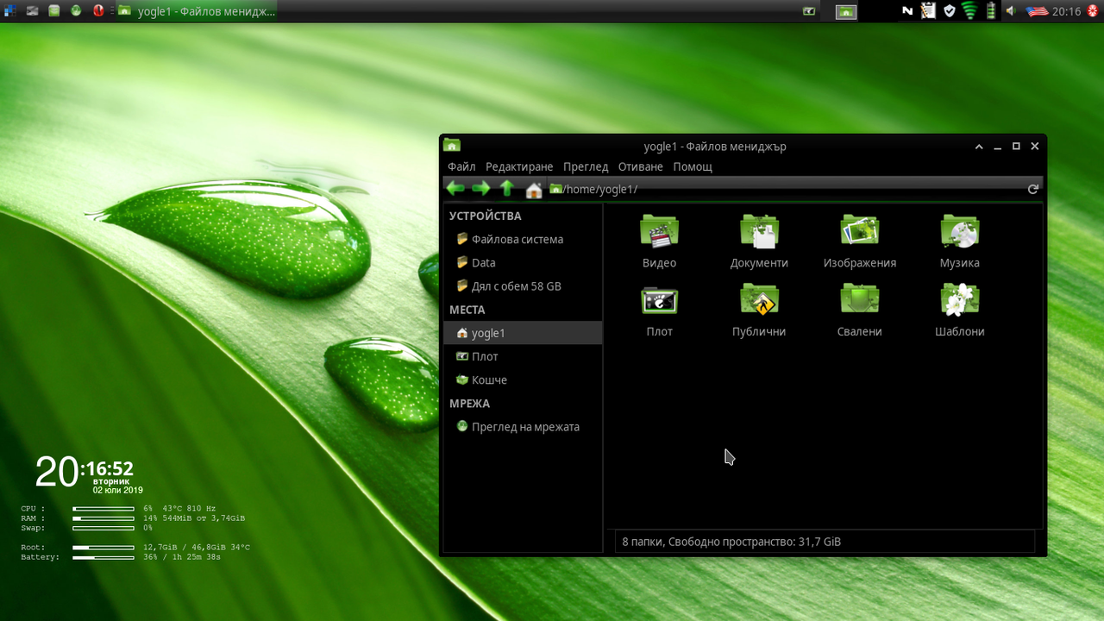Select Файлова система in the sidebar
Viewport: 1104px width, 621px height.
coord(523,239)
